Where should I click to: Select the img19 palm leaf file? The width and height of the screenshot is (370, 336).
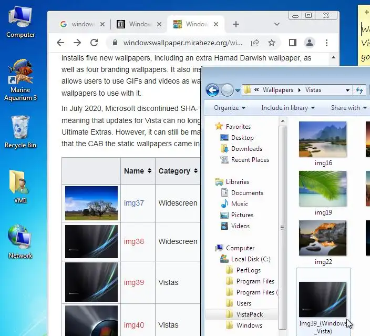click(x=323, y=193)
